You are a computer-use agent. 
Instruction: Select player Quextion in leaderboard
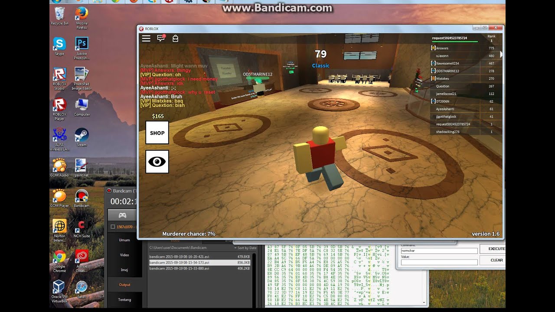(x=466, y=86)
